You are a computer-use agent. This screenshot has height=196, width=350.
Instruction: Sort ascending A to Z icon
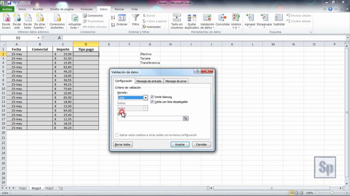point(113,17)
